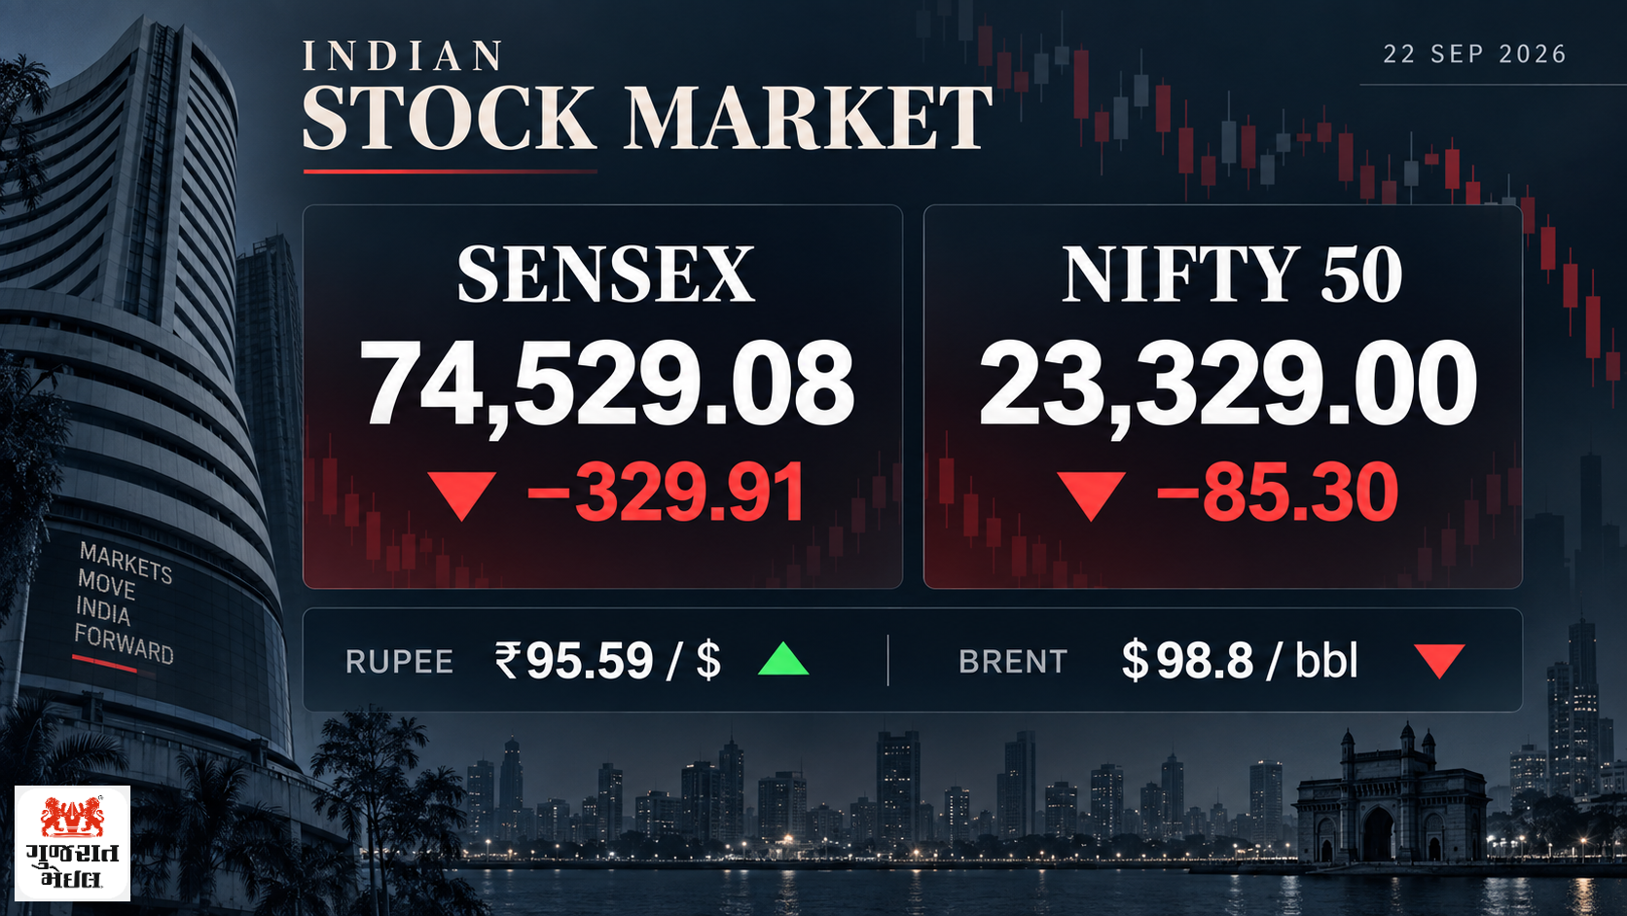Click the BRENT label in ticker bar
The height and width of the screenshot is (916, 1627).
[x=1013, y=662]
